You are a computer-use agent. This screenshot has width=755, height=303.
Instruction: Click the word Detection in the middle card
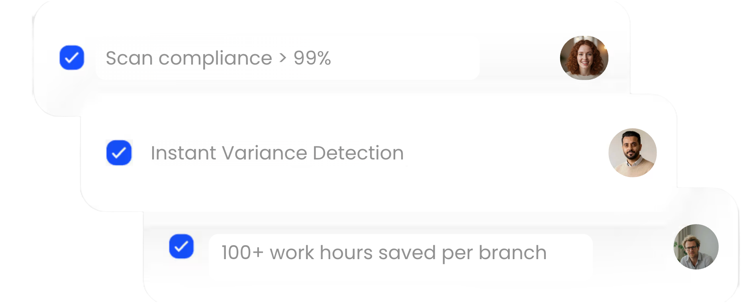click(358, 153)
